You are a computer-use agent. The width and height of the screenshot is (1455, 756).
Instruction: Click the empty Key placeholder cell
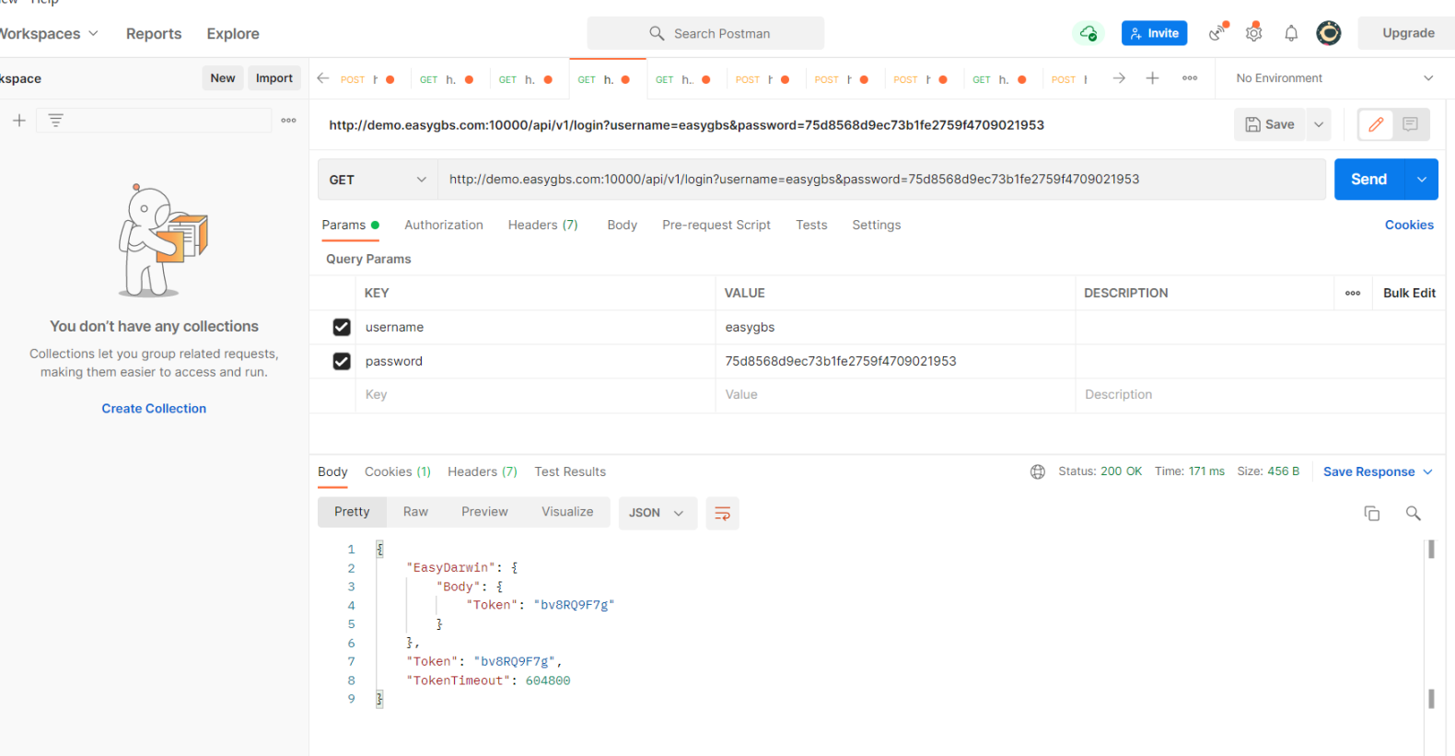pos(535,394)
